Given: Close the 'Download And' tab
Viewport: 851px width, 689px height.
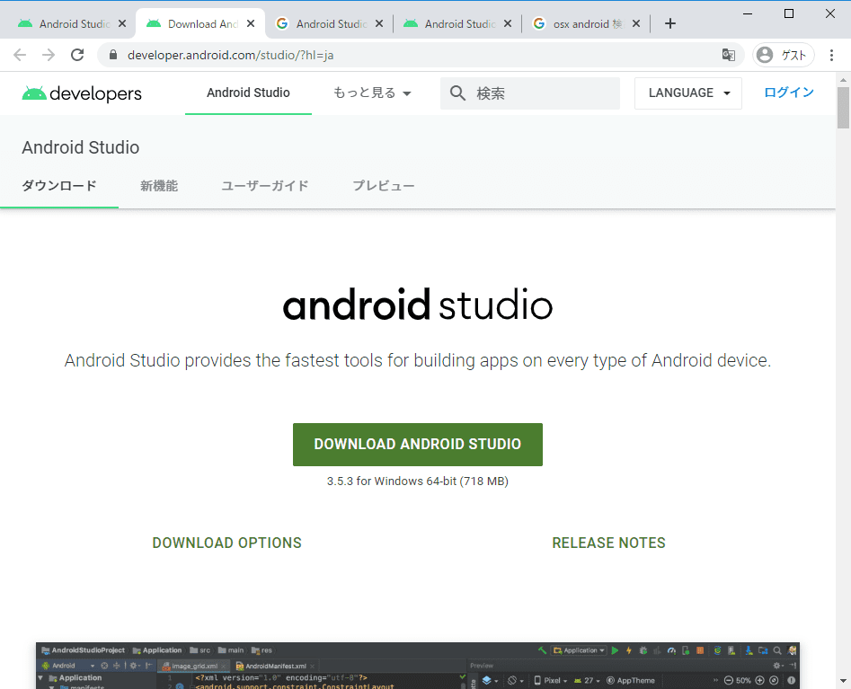Looking at the screenshot, I should [250, 24].
